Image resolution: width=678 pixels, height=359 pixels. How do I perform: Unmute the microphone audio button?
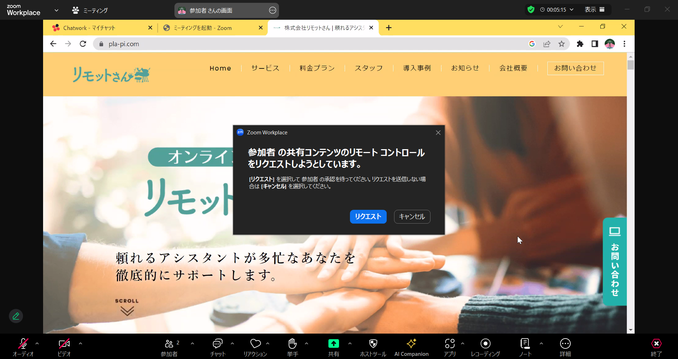click(23, 344)
